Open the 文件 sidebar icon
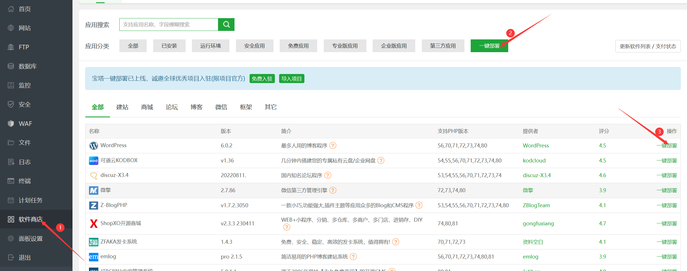 point(11,143)
